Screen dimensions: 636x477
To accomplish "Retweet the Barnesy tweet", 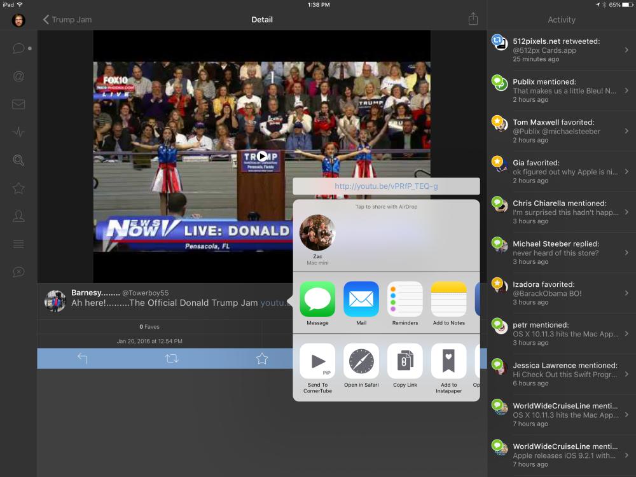I will tap(172, 359).
